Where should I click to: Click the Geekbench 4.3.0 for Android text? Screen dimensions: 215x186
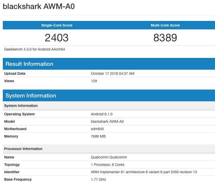[35, 49]
